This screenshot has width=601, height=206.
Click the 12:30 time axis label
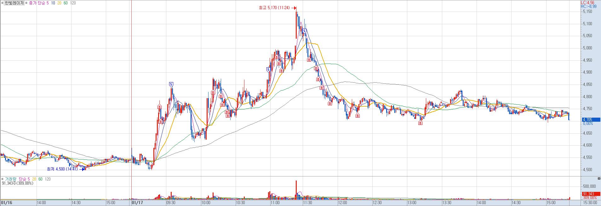pyautogui.click(x=377, y=203)
